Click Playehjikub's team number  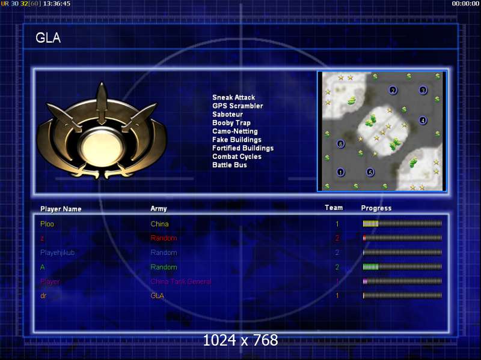pyautogui.click(x=337, y=253)
